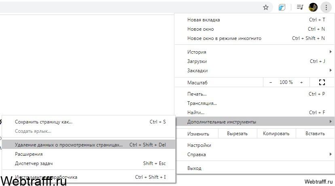Click the Вставить button
Viewport: 335px width, 186px height.
point(315,134)
